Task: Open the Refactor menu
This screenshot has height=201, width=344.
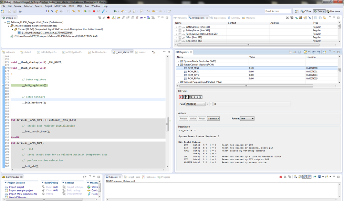Action: coord(28,6)
